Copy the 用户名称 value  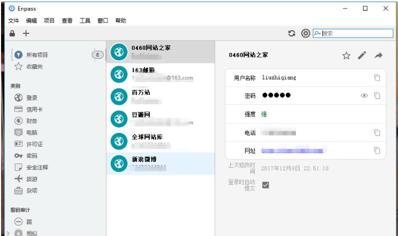point(377,78)
